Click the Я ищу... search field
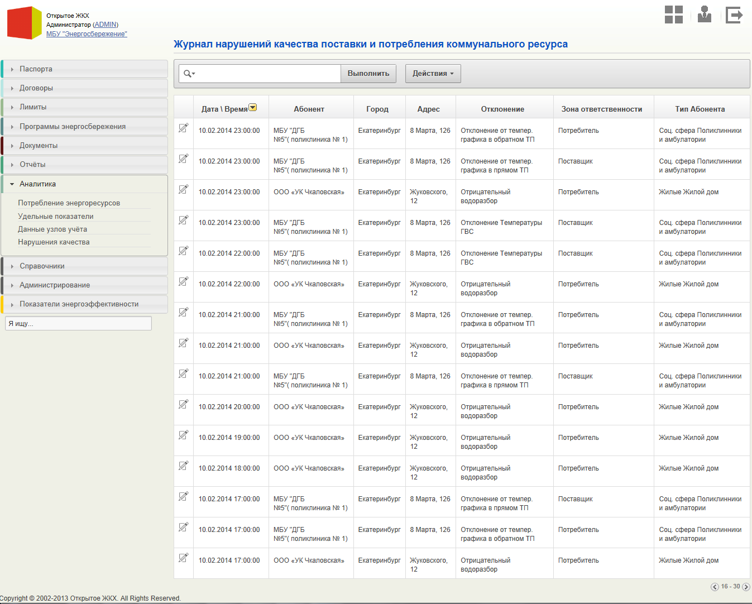Viewport: 752px width, 604px height. click(78, 324)
